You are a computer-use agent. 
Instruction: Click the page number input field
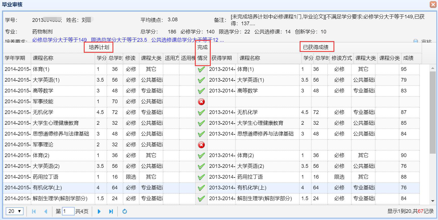pyautogui.click(x=68, y=211)
